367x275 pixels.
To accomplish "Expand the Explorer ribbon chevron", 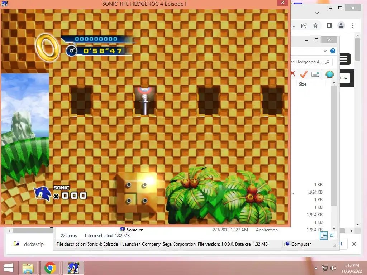I will [325, 51].
